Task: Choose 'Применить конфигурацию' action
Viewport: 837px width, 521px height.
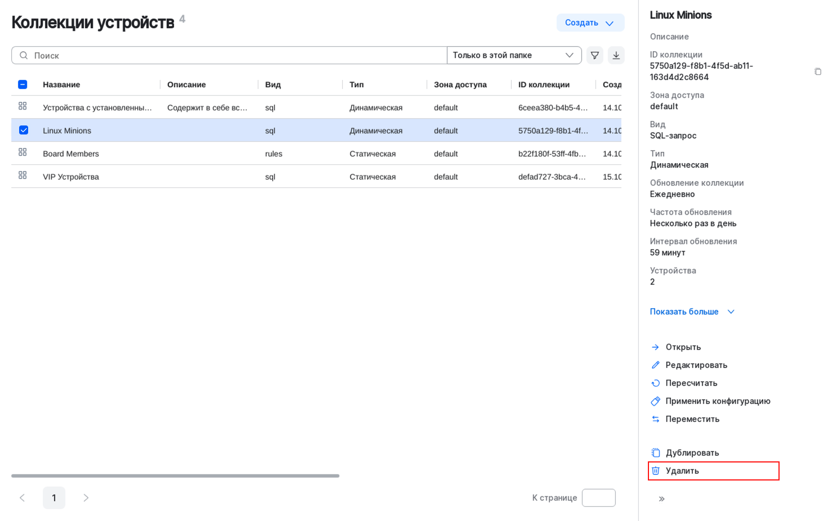Action: tap(717, 401)
